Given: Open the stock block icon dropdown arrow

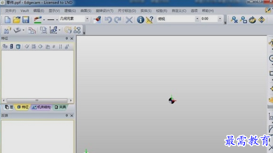Looking at the screenshot, I should pyautogui.click(x=23, y=30).
